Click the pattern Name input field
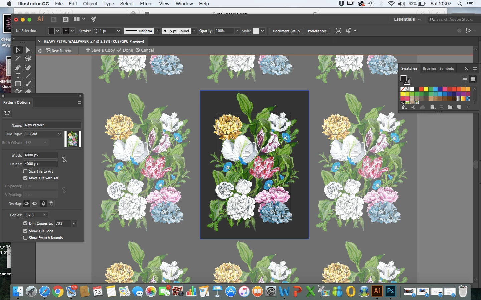Image resolution: width=481 pixels, height=300 pixels. pyautogui.click(x=52, y=125)
